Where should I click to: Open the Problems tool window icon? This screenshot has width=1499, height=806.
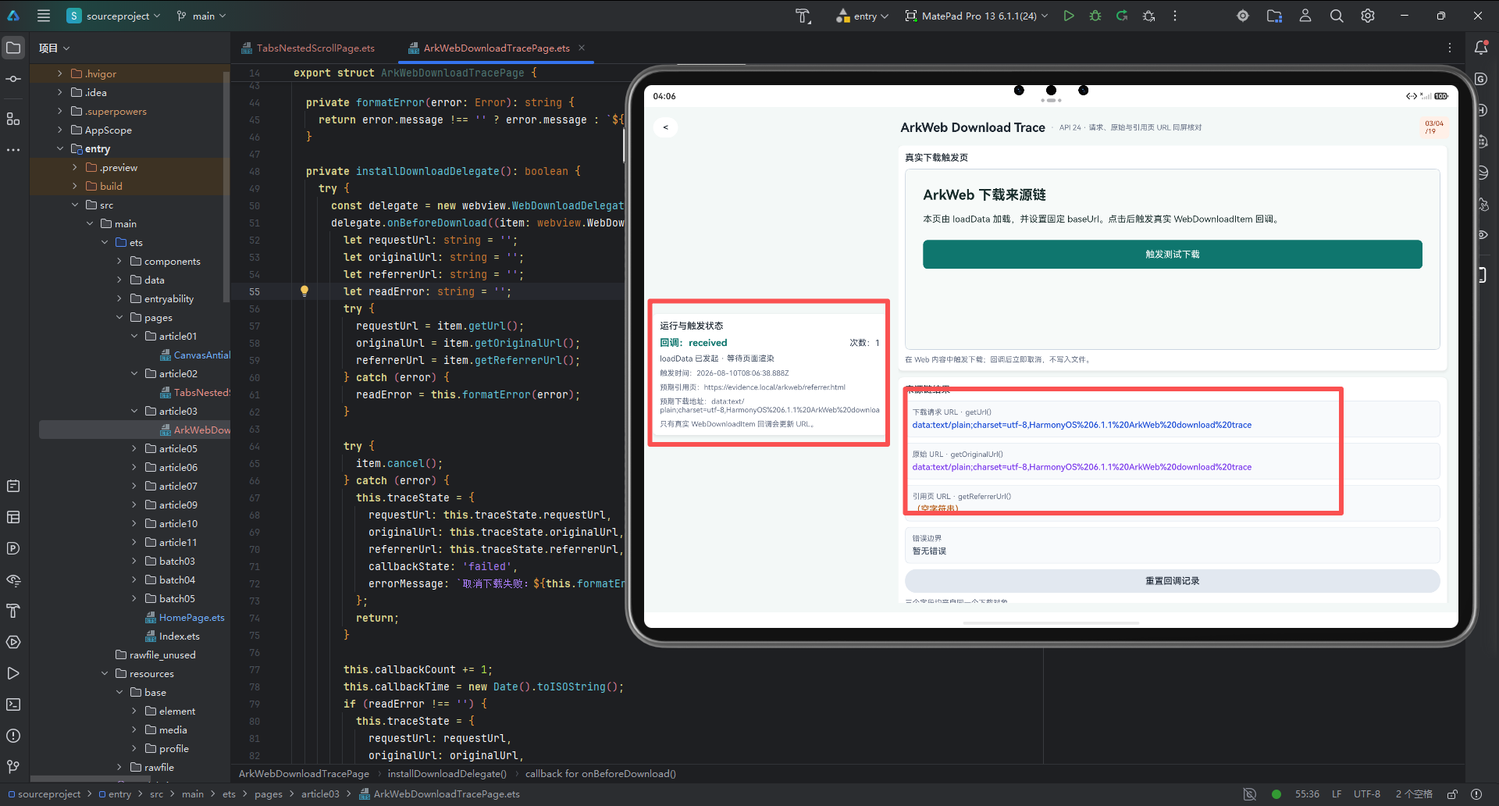point(13,736)
